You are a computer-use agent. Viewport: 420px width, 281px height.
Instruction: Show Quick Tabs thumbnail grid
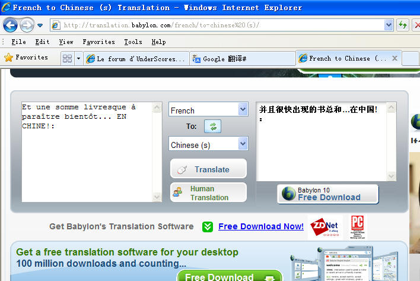coord(67,58)
